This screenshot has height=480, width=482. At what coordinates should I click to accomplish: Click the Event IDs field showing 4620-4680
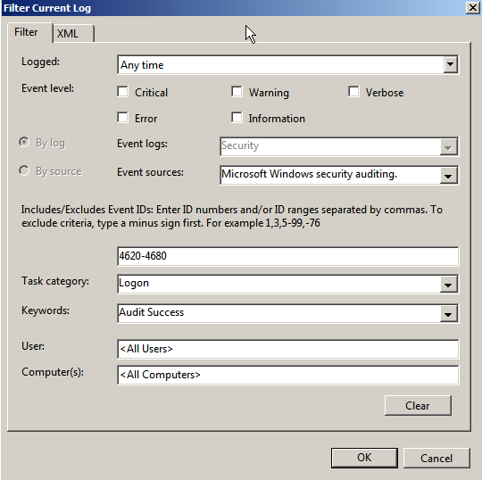(288, 256)
